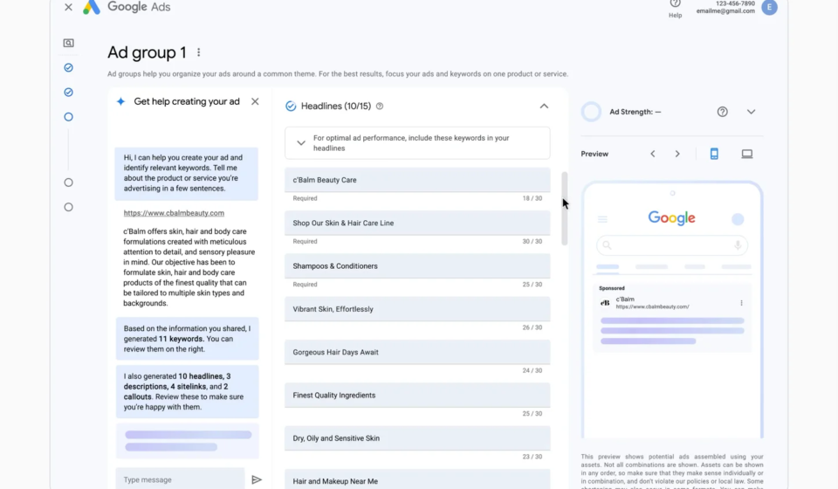Switch preview to mobile view

point(714,154)
